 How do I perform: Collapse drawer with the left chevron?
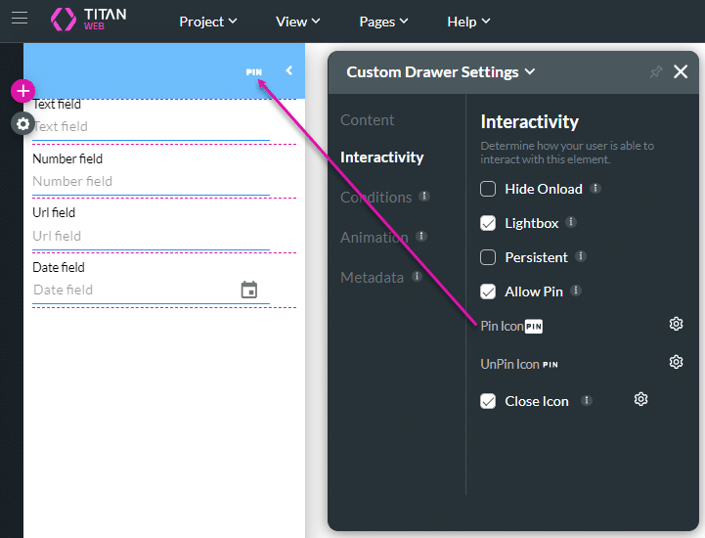click(x=288, y=70)
